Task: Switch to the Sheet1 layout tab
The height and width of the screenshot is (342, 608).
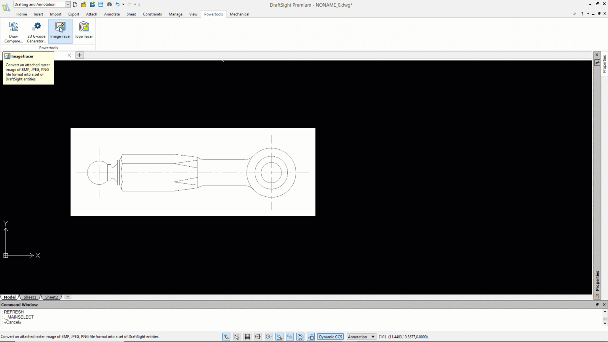Action: coord(30,297)
